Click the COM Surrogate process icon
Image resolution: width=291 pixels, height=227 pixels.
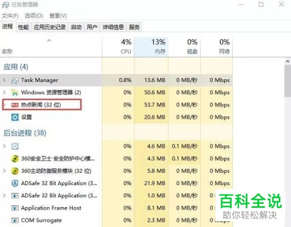click(15, 221)
